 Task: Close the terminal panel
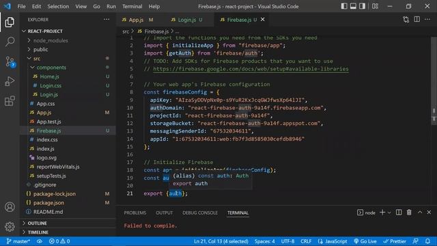429,213
